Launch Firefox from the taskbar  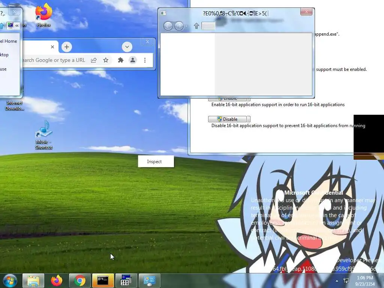pos(57,280)
